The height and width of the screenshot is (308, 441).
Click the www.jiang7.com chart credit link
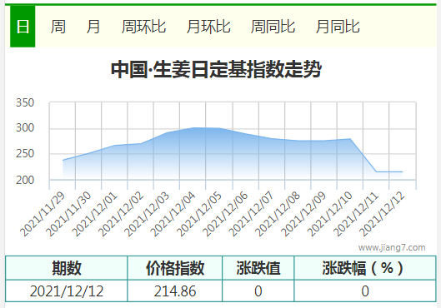[392, 247]
